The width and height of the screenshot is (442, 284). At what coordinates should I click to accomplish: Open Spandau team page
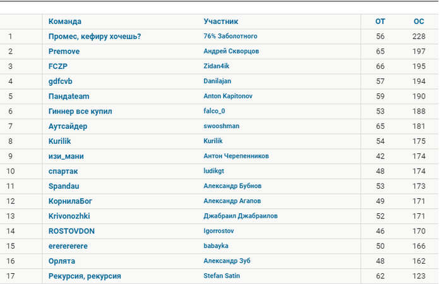pos(64,186)
